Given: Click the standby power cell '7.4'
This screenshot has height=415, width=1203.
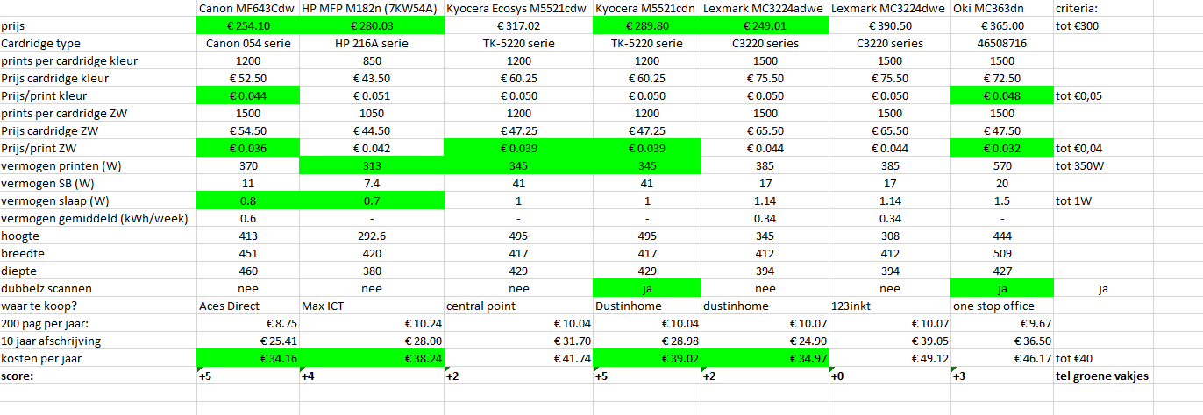Looking at the screenshot, I should point(372,184).
